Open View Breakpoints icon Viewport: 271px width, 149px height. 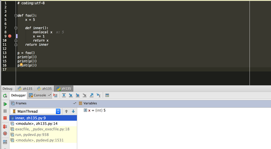[x=5, y=127]
